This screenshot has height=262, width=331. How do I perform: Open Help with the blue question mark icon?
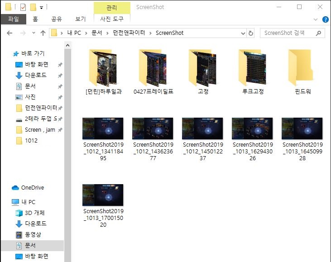point(325,19)
